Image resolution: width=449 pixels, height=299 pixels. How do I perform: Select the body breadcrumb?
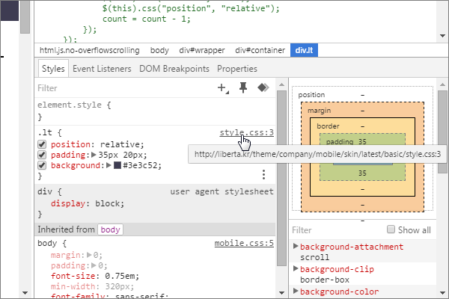tap(159, 50)
